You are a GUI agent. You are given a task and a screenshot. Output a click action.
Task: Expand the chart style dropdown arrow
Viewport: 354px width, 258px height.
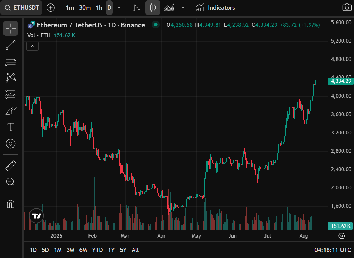(x=183, y=8)
